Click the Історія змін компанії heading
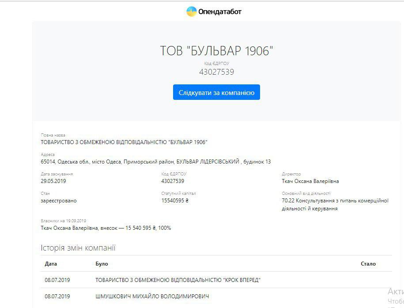 pos(78,248)
